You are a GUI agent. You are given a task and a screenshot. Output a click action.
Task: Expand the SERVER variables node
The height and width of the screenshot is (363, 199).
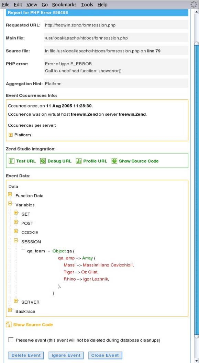16,301
